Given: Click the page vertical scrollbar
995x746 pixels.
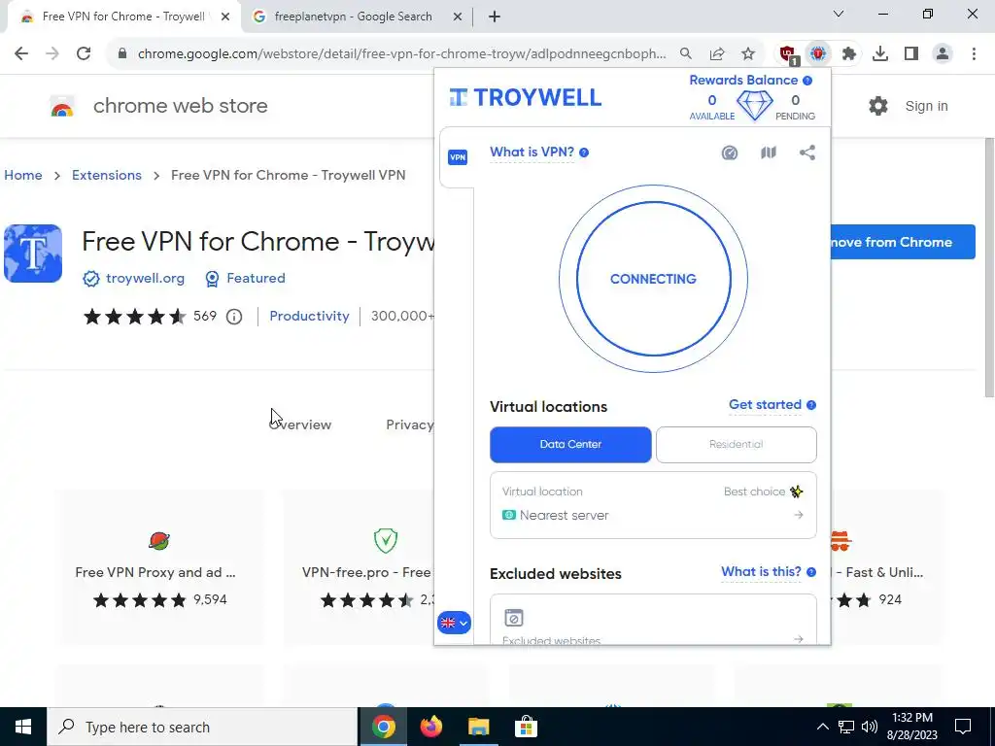Looking at the screenshot, I should (x=989, y=266).
